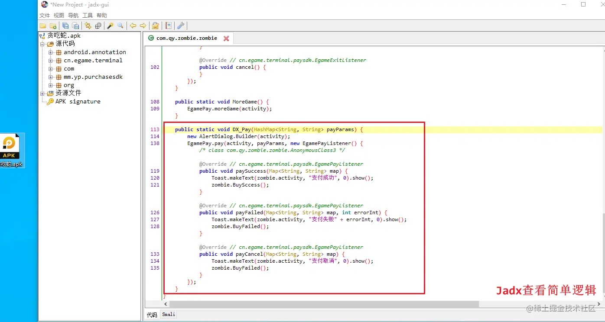The height and width of the screenshot is (322, 605).
Task: Switch to the Smali bottom tab
Action: click(169, 315)
